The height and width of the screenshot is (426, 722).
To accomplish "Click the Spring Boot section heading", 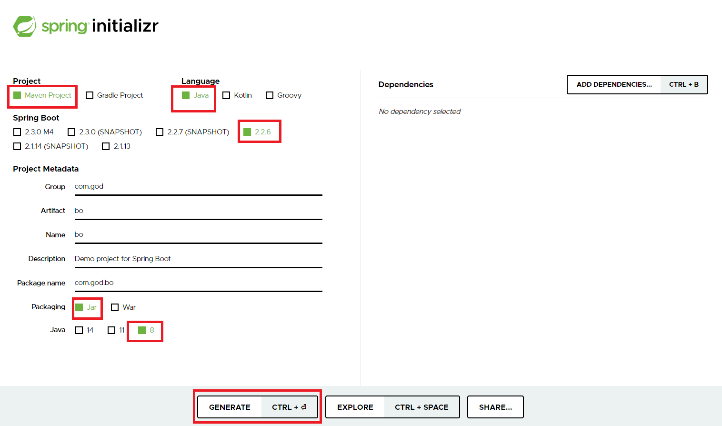I will [36, 118].
